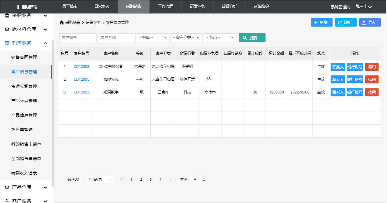Open the 100条/页 page size selector

[100, 179]
